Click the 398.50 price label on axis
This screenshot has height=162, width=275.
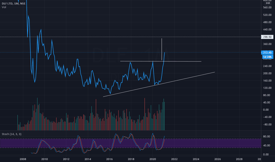[x=267, y=37]
